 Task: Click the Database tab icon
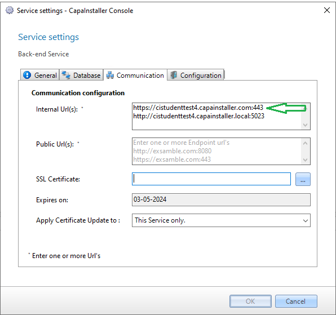coord(66,75)
